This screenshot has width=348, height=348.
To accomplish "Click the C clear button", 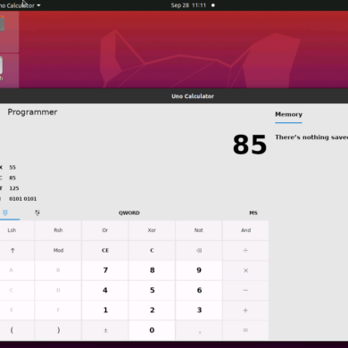I will [x=152, y=251].
